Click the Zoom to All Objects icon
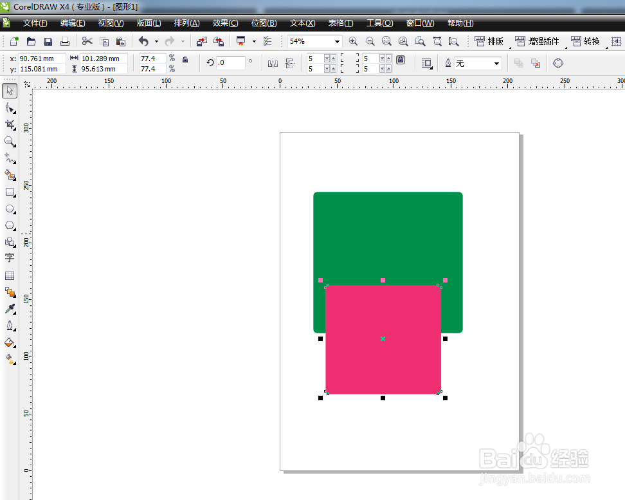 403,41
